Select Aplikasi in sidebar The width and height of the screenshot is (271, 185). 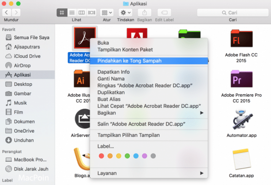(x=27, y=75)
